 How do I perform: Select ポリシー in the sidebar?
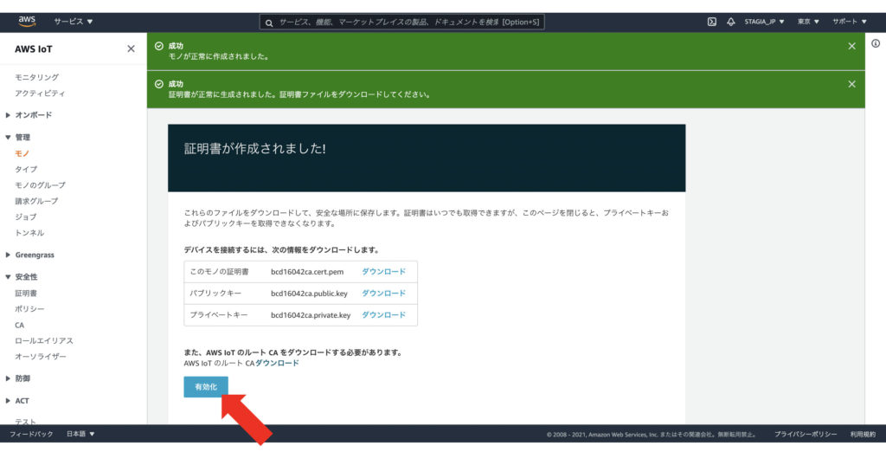(x=29, y=309)
